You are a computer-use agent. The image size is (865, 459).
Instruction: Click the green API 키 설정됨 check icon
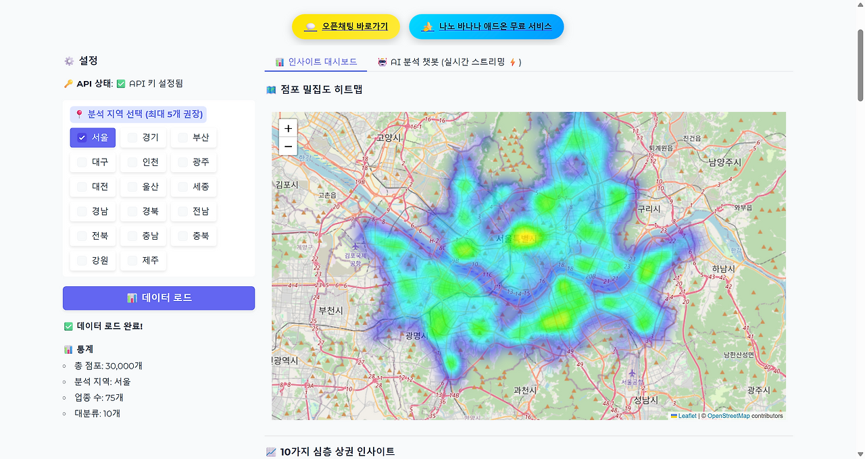(x=121, y=84)
